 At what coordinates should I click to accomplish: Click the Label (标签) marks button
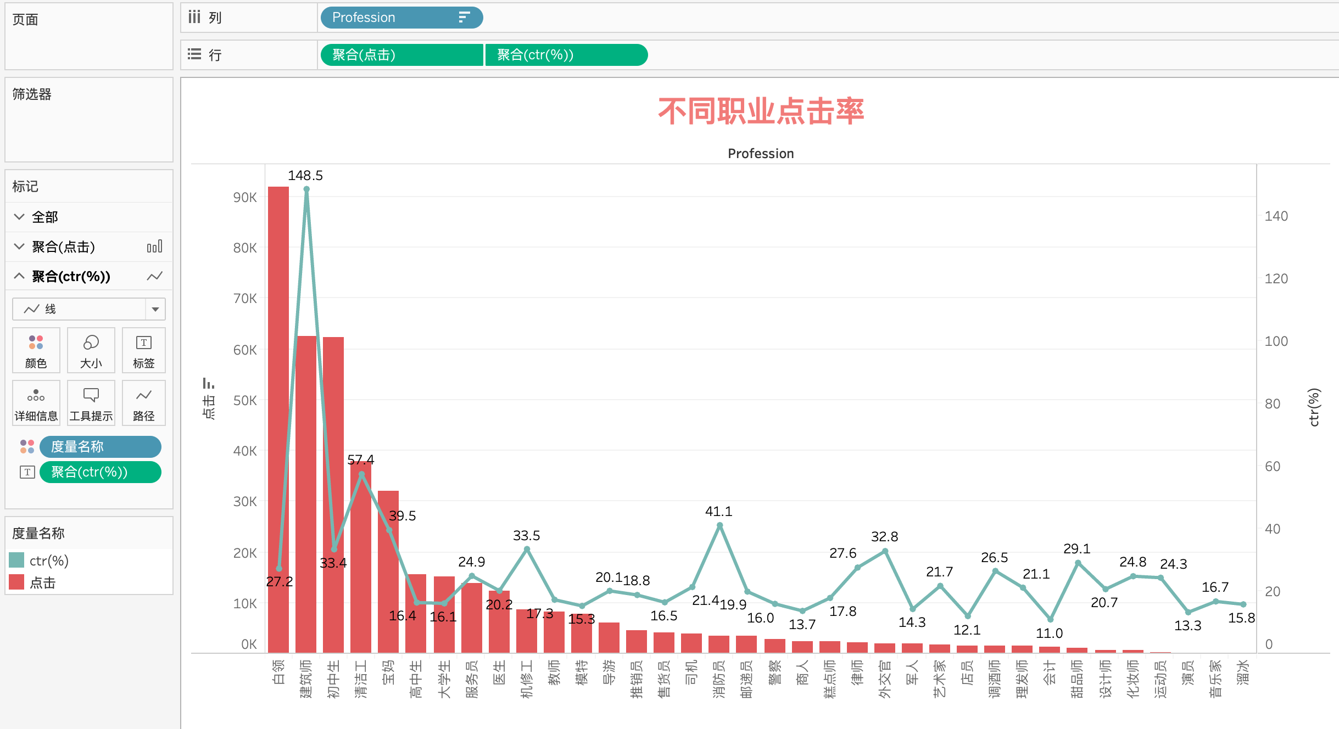144,350
